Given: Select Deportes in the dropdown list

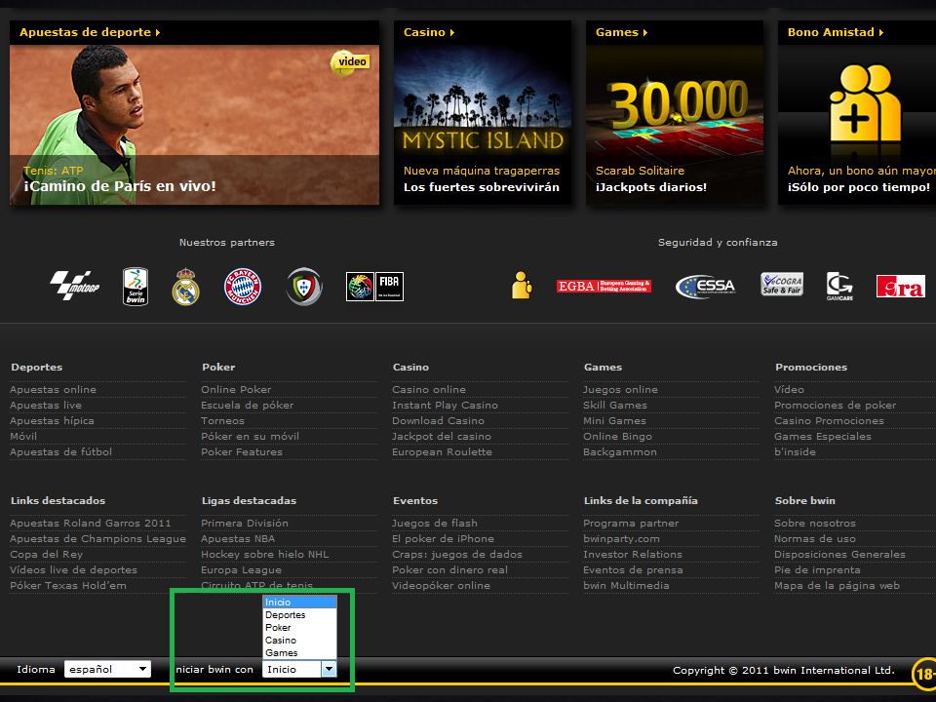Looking at the screenshot, I should coord(299,615).
